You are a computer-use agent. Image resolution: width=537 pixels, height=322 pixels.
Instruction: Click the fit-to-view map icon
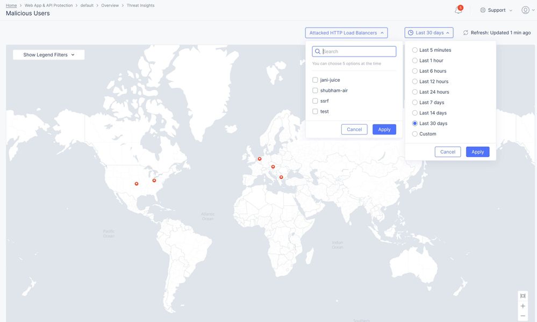522,296
